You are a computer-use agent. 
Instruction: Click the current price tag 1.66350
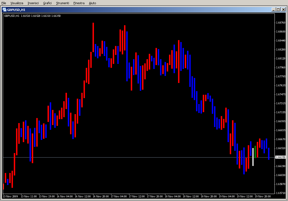281,157
